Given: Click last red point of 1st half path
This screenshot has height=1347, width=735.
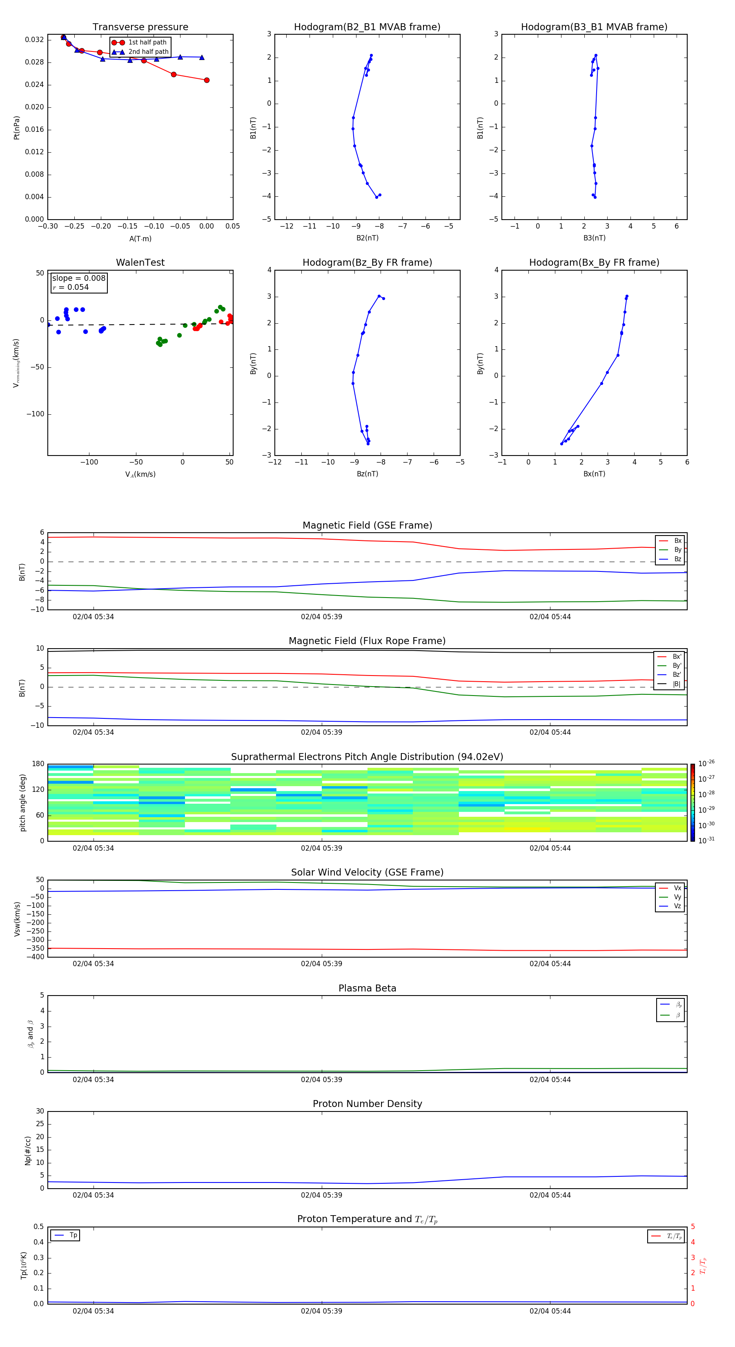Looking at the screenshot, I should 207,80.
